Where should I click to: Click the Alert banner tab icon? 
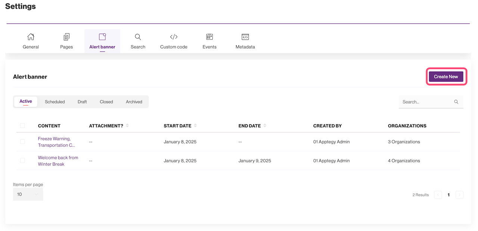tap(102, 37)
